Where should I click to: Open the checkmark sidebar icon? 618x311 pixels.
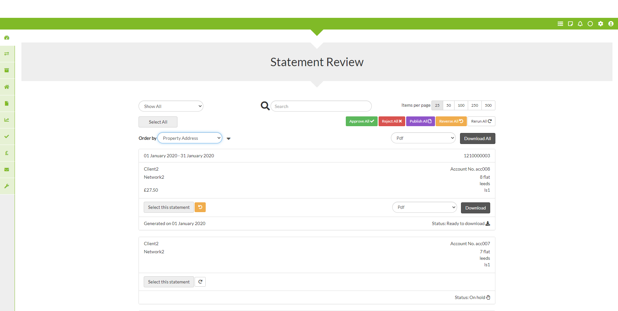[7, 137]
